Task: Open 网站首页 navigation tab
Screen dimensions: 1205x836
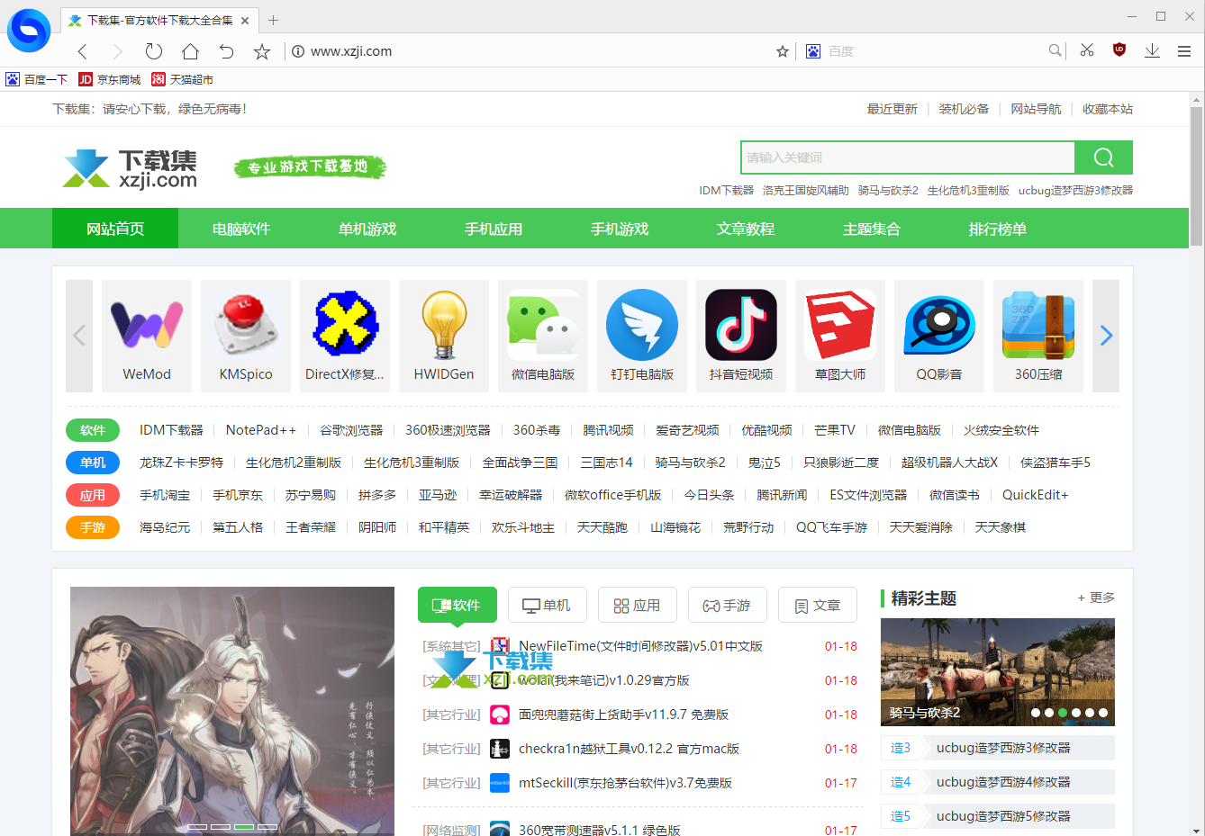Action: [x=115, y=229]
